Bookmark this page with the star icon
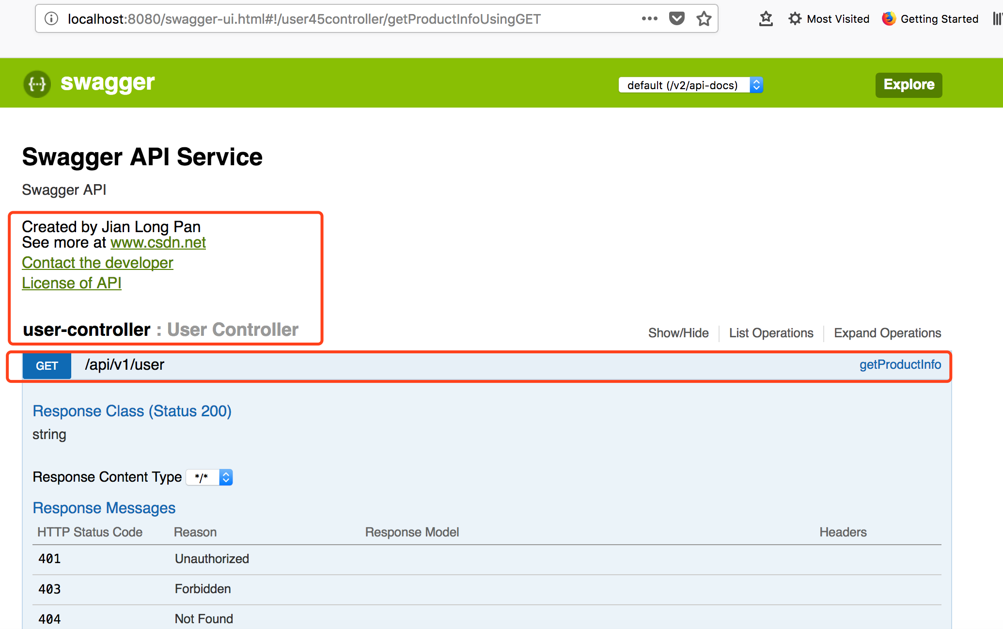The height and width of the screenshot is (629, 1003). point(704,18)
